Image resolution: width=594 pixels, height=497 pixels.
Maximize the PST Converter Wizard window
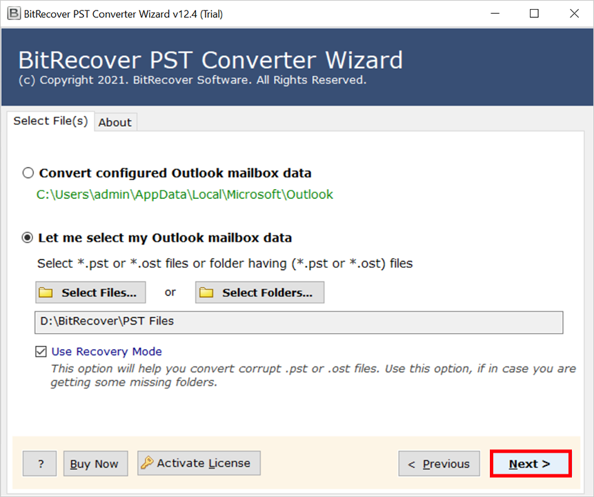pyautogui.click(x=534, y=14)
